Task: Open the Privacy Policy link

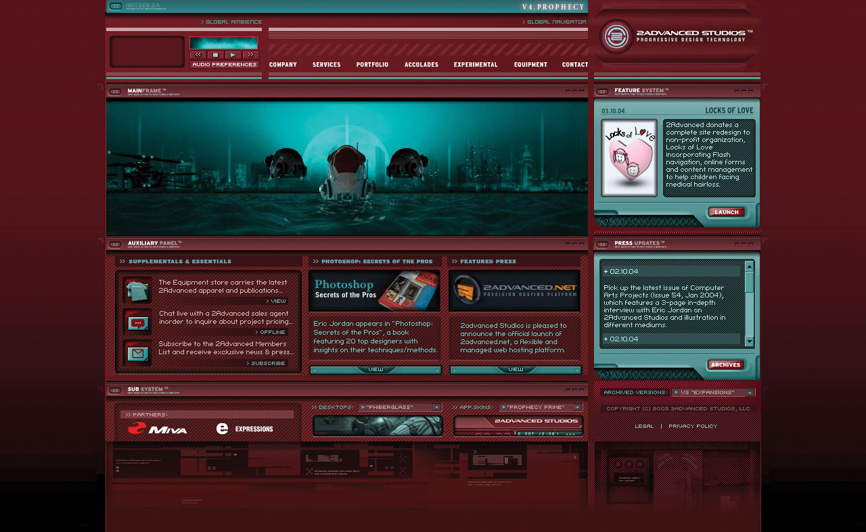Action: tap(693, 426)
